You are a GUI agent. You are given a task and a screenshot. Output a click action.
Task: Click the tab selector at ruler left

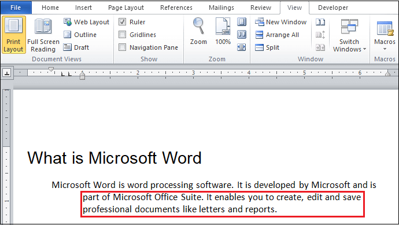pyautogui.click(x=7, y=73)
